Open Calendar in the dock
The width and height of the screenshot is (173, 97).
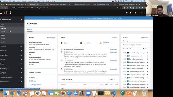pos(25,93)
